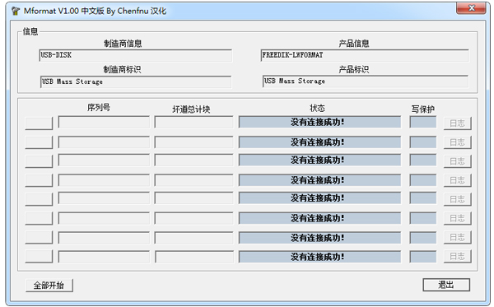
Task: Focus the 序列号 field in the last row
Action: point(104,257)
